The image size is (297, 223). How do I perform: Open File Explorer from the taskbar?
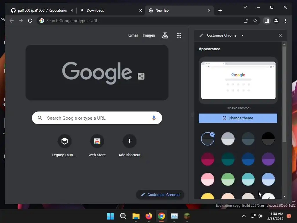(136, 216)
